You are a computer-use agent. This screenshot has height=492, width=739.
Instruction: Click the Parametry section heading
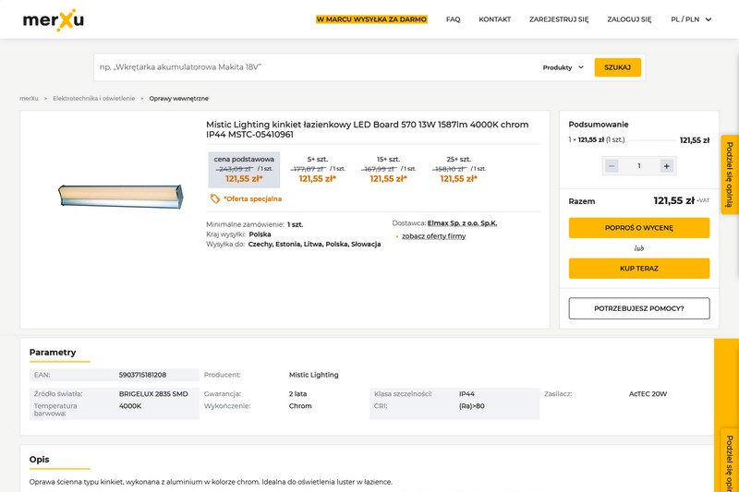[53, 353]
